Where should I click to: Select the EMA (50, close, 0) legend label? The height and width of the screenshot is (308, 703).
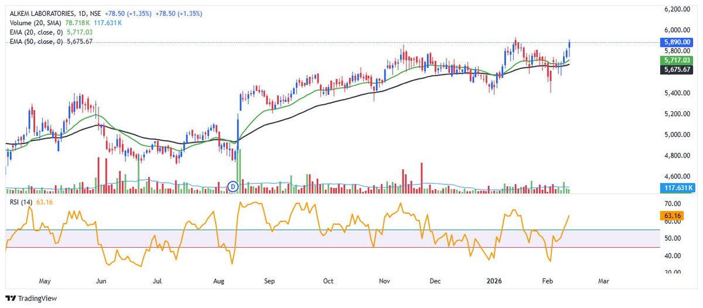(36, 41)
